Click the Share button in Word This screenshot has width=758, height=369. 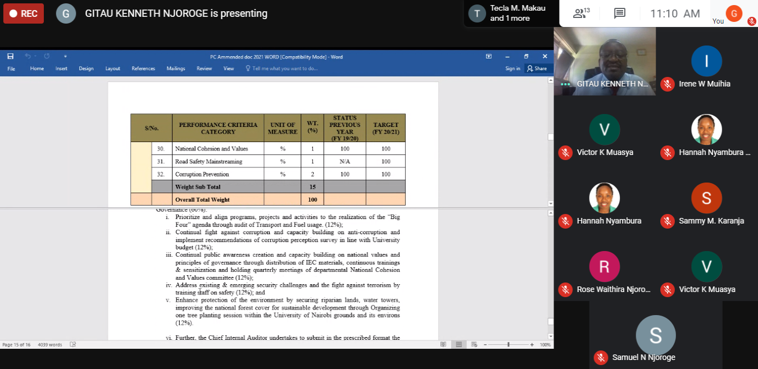[x=537, y=69]
